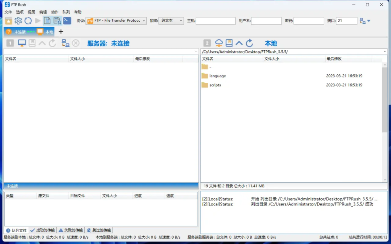Click queue 目标文件 column header

click(x=85, y=196)
